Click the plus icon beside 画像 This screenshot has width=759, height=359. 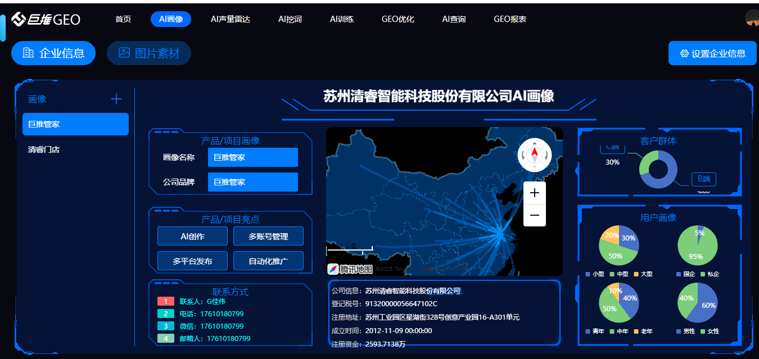[x=116, y=99]
